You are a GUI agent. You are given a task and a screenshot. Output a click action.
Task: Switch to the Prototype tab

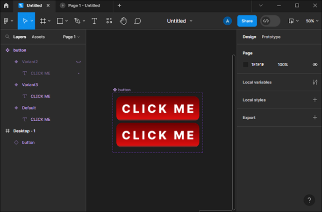pyautogui.click(x=271, y=37)
